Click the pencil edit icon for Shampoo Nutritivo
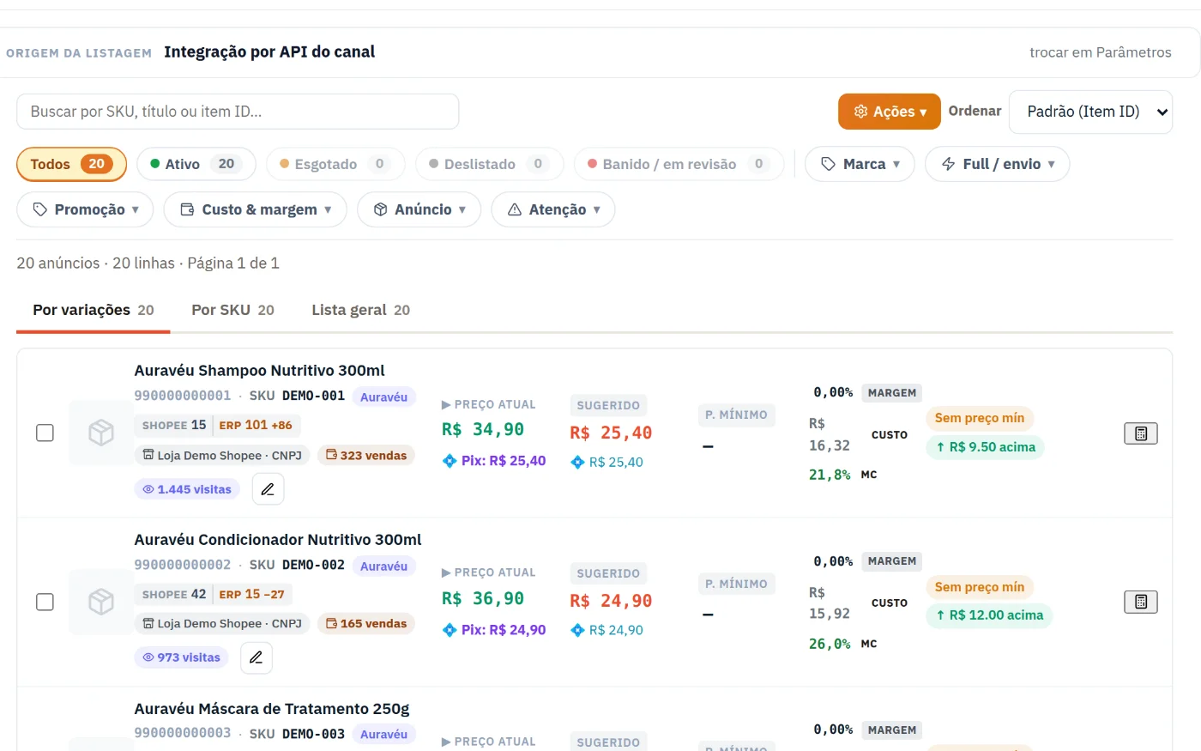This screenshot has width=1201, height=751. (268, 489)
